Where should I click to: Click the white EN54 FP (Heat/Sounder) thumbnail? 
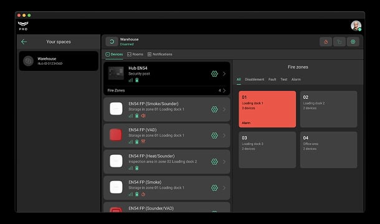pos(116,161)
